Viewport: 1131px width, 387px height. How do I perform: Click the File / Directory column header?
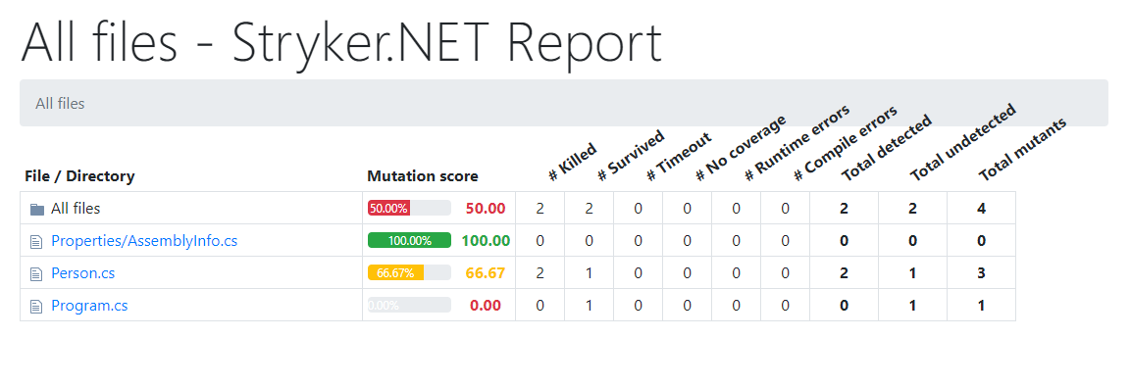(80, 176)
